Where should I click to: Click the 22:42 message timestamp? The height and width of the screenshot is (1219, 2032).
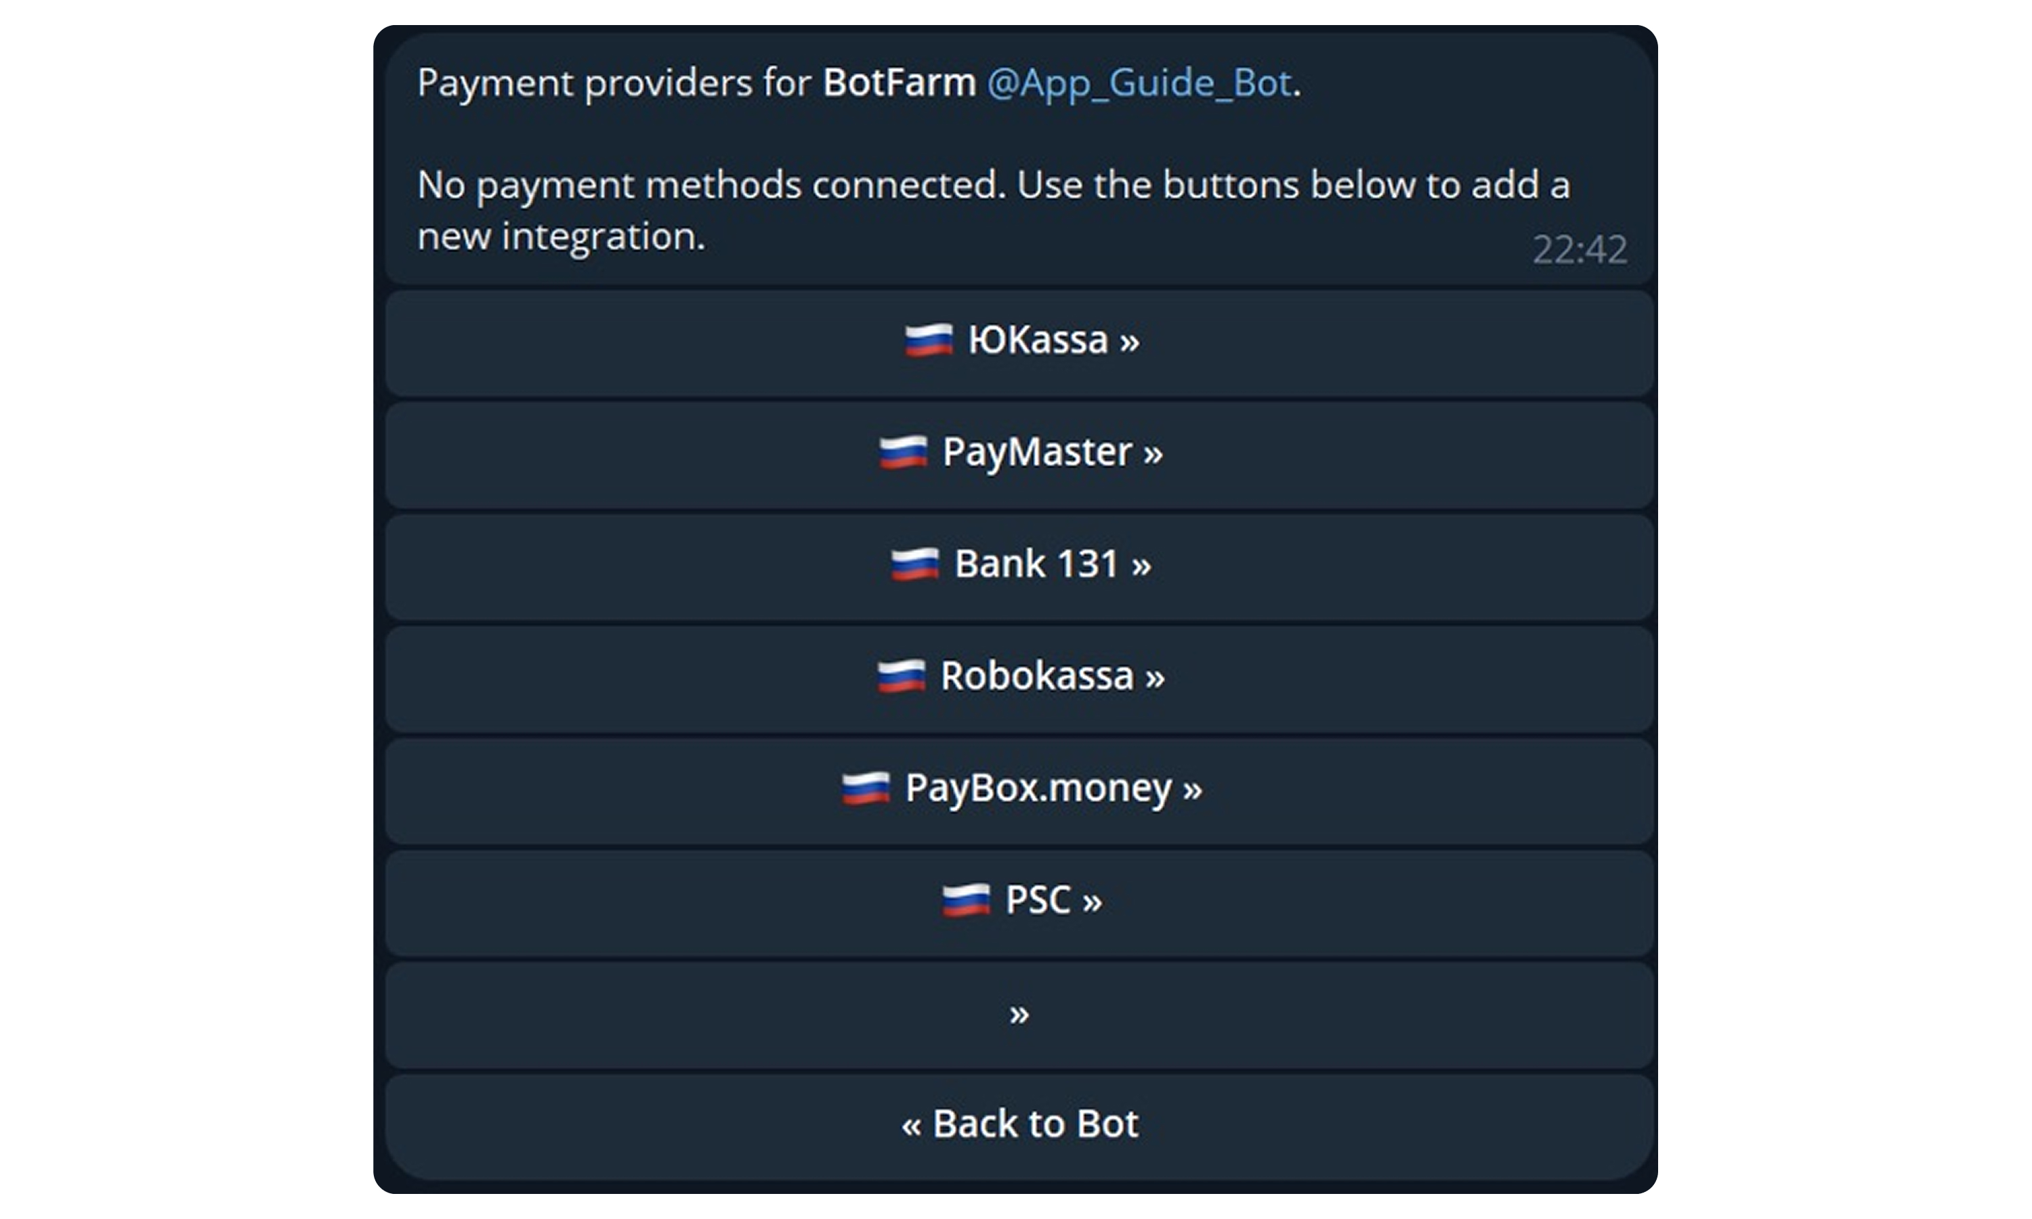coord(1580,250)
